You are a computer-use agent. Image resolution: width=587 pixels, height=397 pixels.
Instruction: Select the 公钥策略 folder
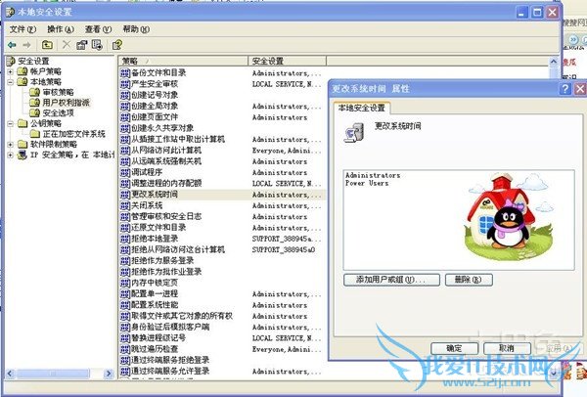click(x=46, y=123)
